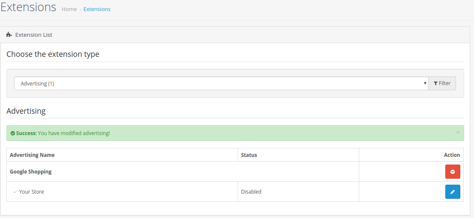Click the Extension List panel title
Viewport: 474px width, 218px height.
[x=34, y=35]
